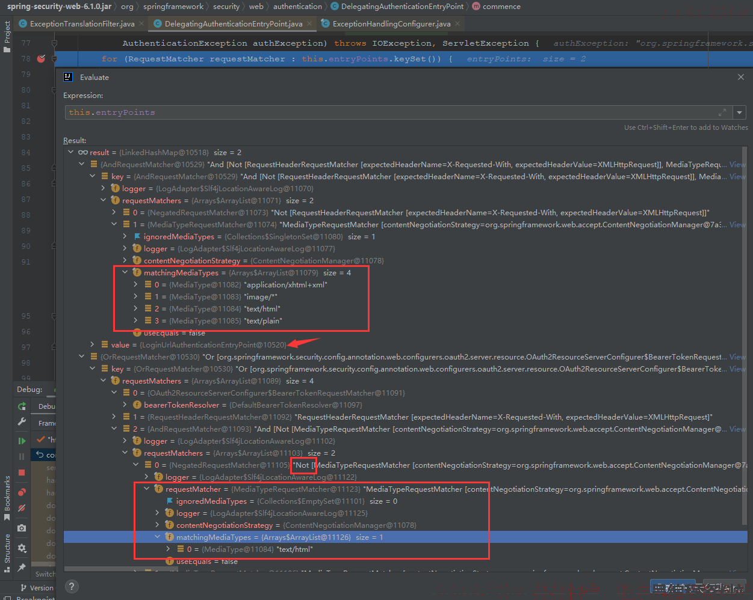Image resolution: width=753 pixels, height=600 pixels.
Task: Click the fold marker on line 78
Action: tap(54, 59)
